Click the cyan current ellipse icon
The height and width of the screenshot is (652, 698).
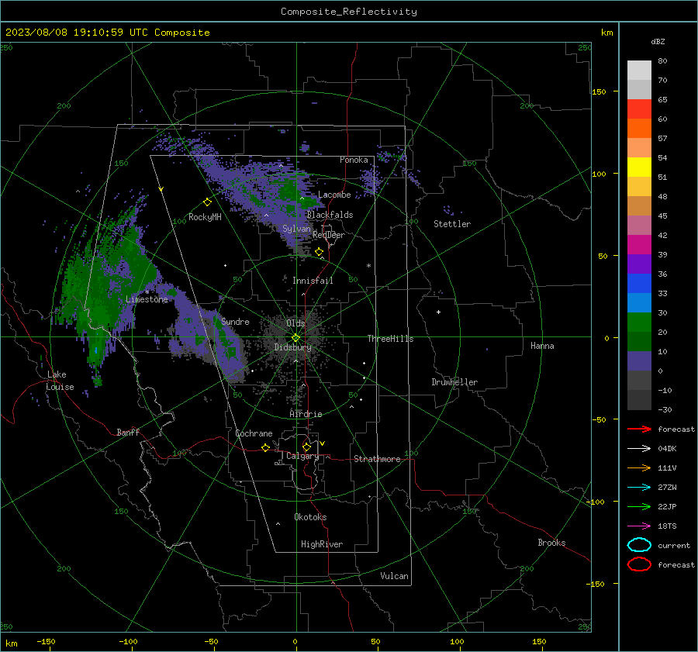(639, 545)
